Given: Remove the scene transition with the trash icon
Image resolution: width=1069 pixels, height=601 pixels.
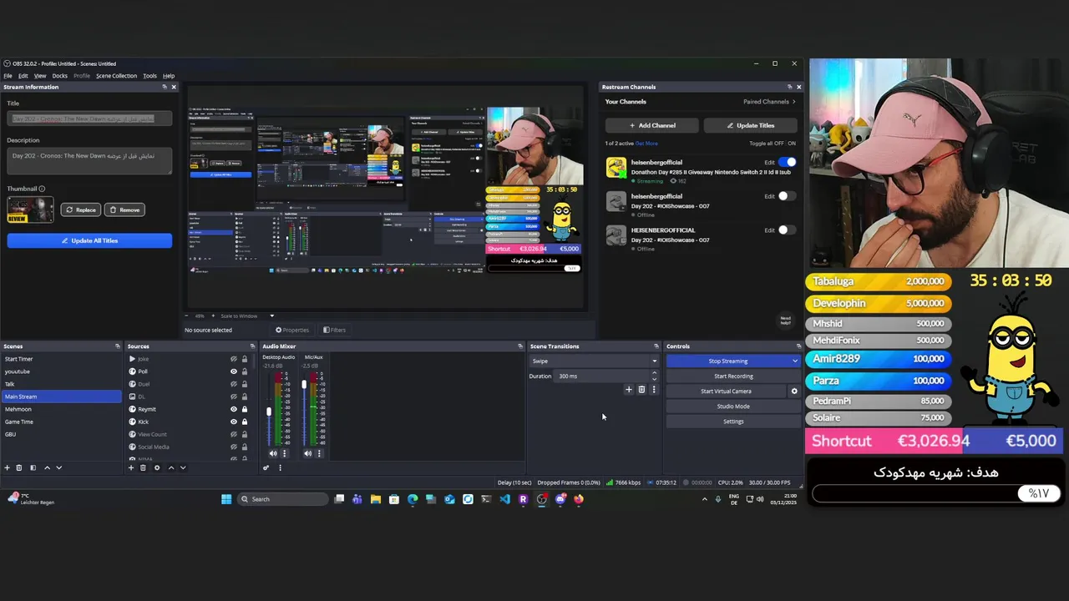Looking at the screenshot, I should point(641,389).
